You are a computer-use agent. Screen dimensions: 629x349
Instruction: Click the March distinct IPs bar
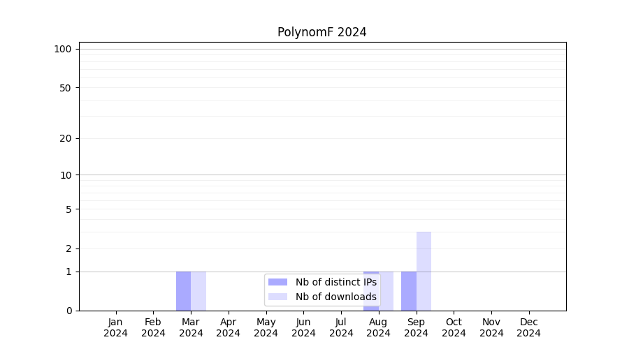pos(183,291)
